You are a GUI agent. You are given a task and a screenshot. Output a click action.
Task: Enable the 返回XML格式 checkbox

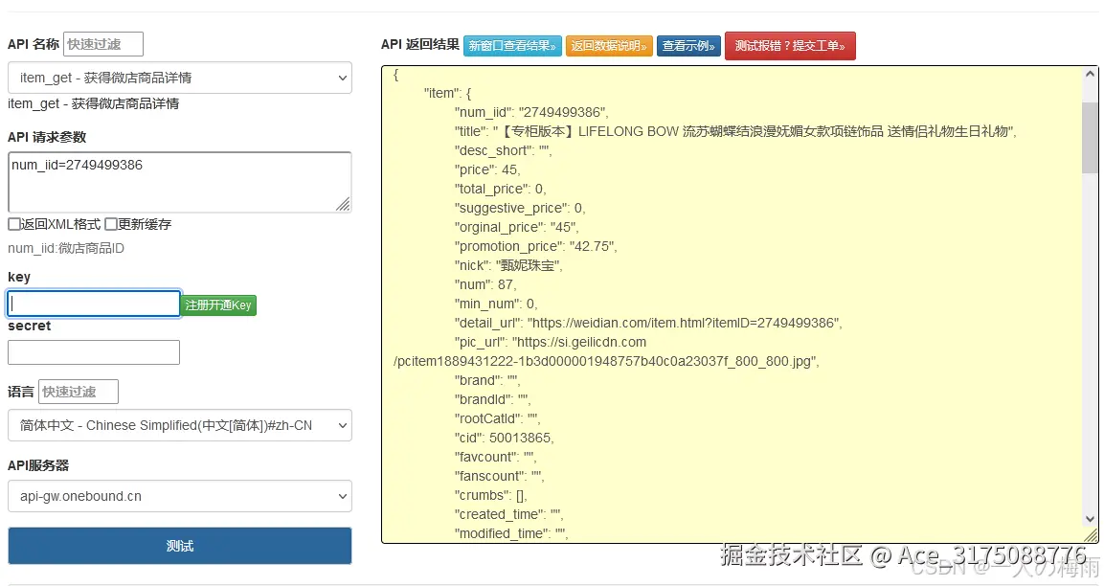click(11, 224)
